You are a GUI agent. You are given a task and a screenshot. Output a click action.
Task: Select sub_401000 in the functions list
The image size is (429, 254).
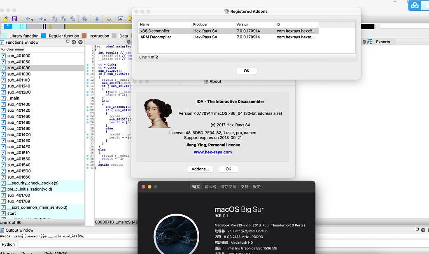(x=42, y=56)
